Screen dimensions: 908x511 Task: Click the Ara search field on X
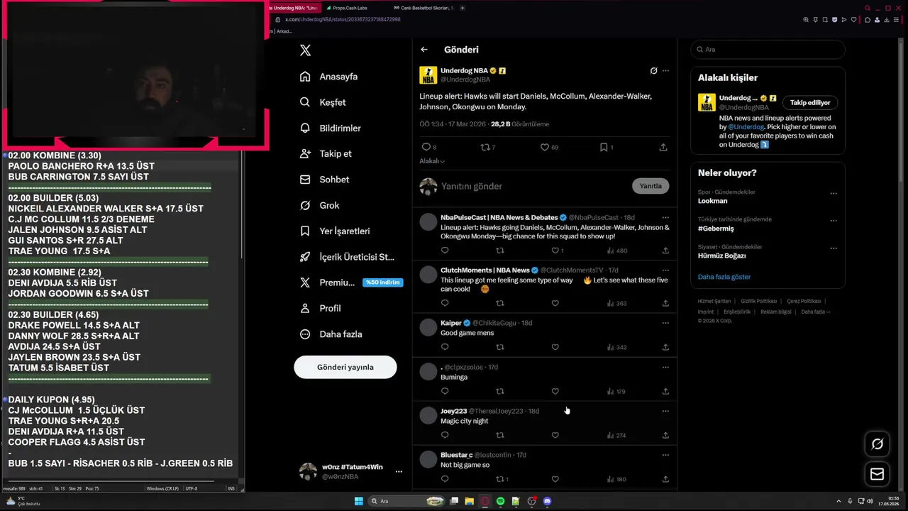[768, 50]
